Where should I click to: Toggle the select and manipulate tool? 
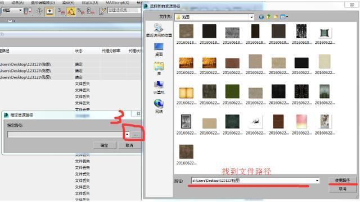coord(39,11)
